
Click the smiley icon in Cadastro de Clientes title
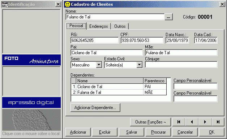pyautogui.click(x=67, y=4)
